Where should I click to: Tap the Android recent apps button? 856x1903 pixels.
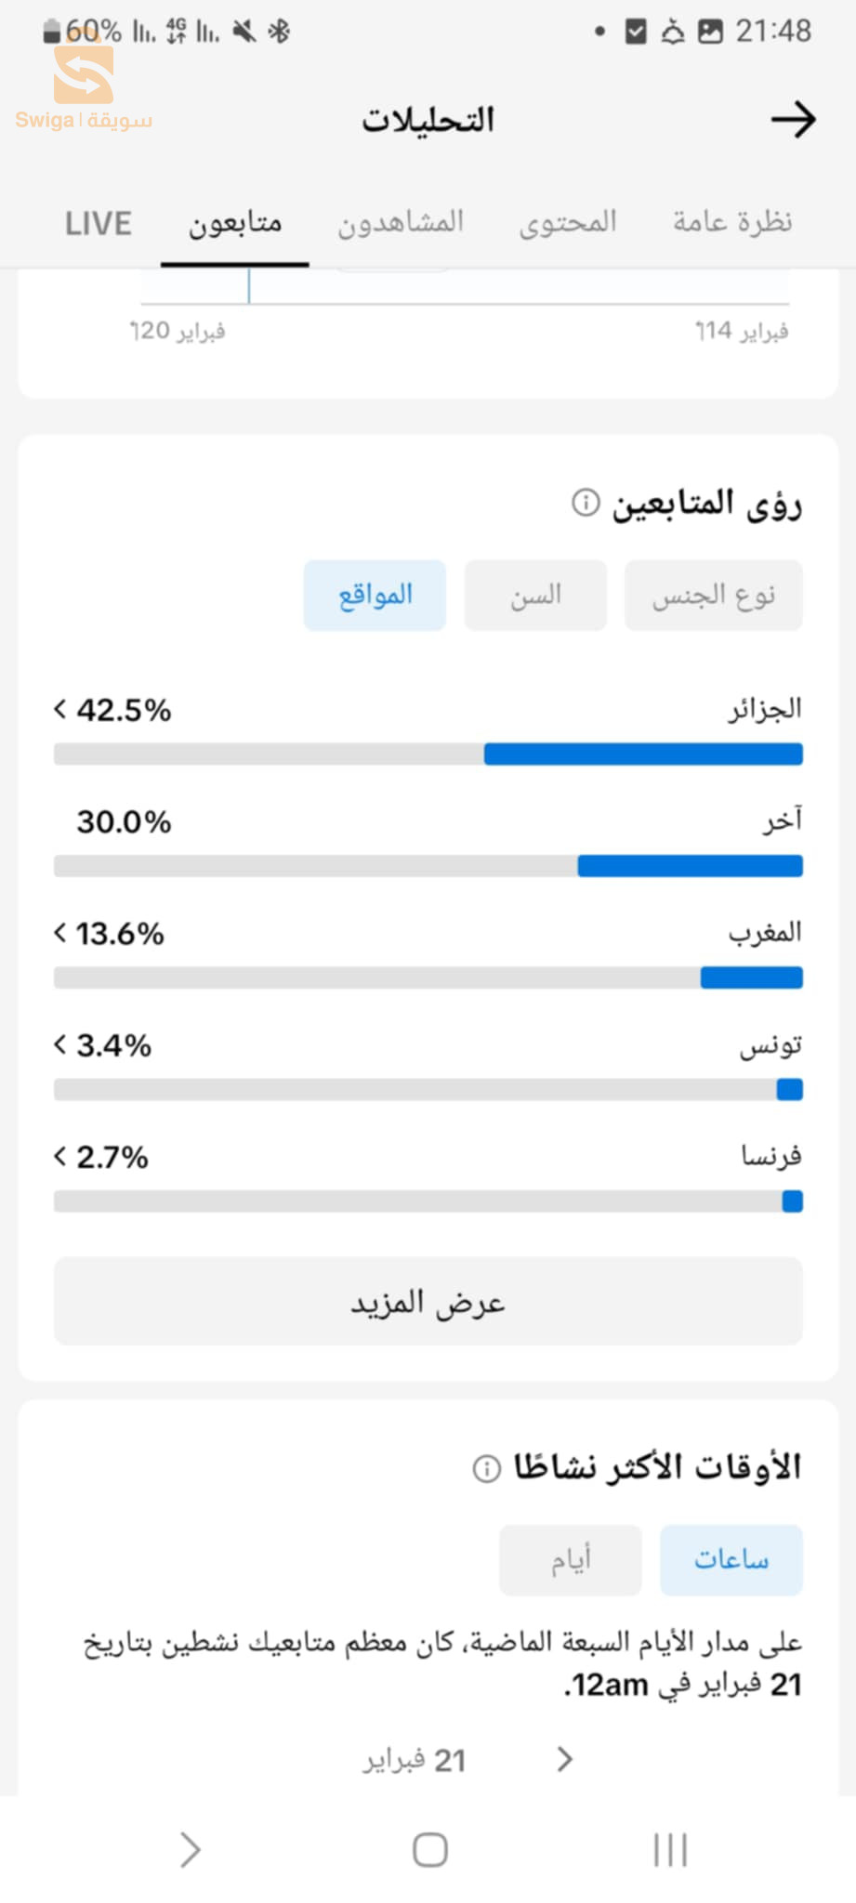[x=670, y=1849]
